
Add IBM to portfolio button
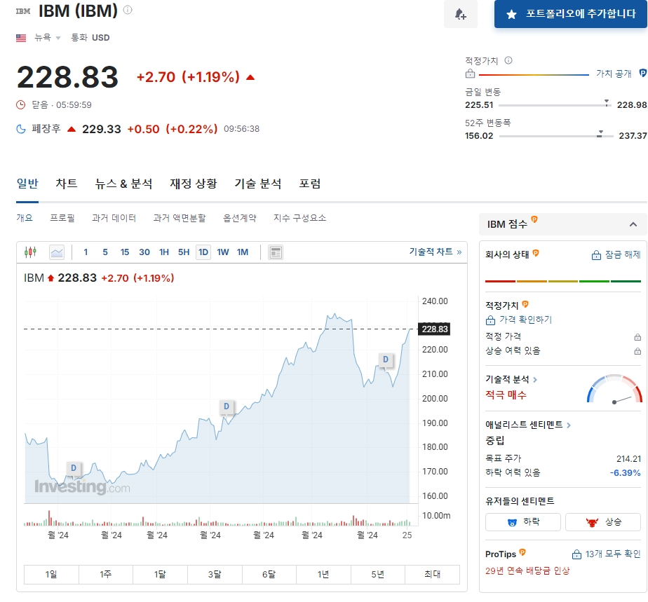570,14
